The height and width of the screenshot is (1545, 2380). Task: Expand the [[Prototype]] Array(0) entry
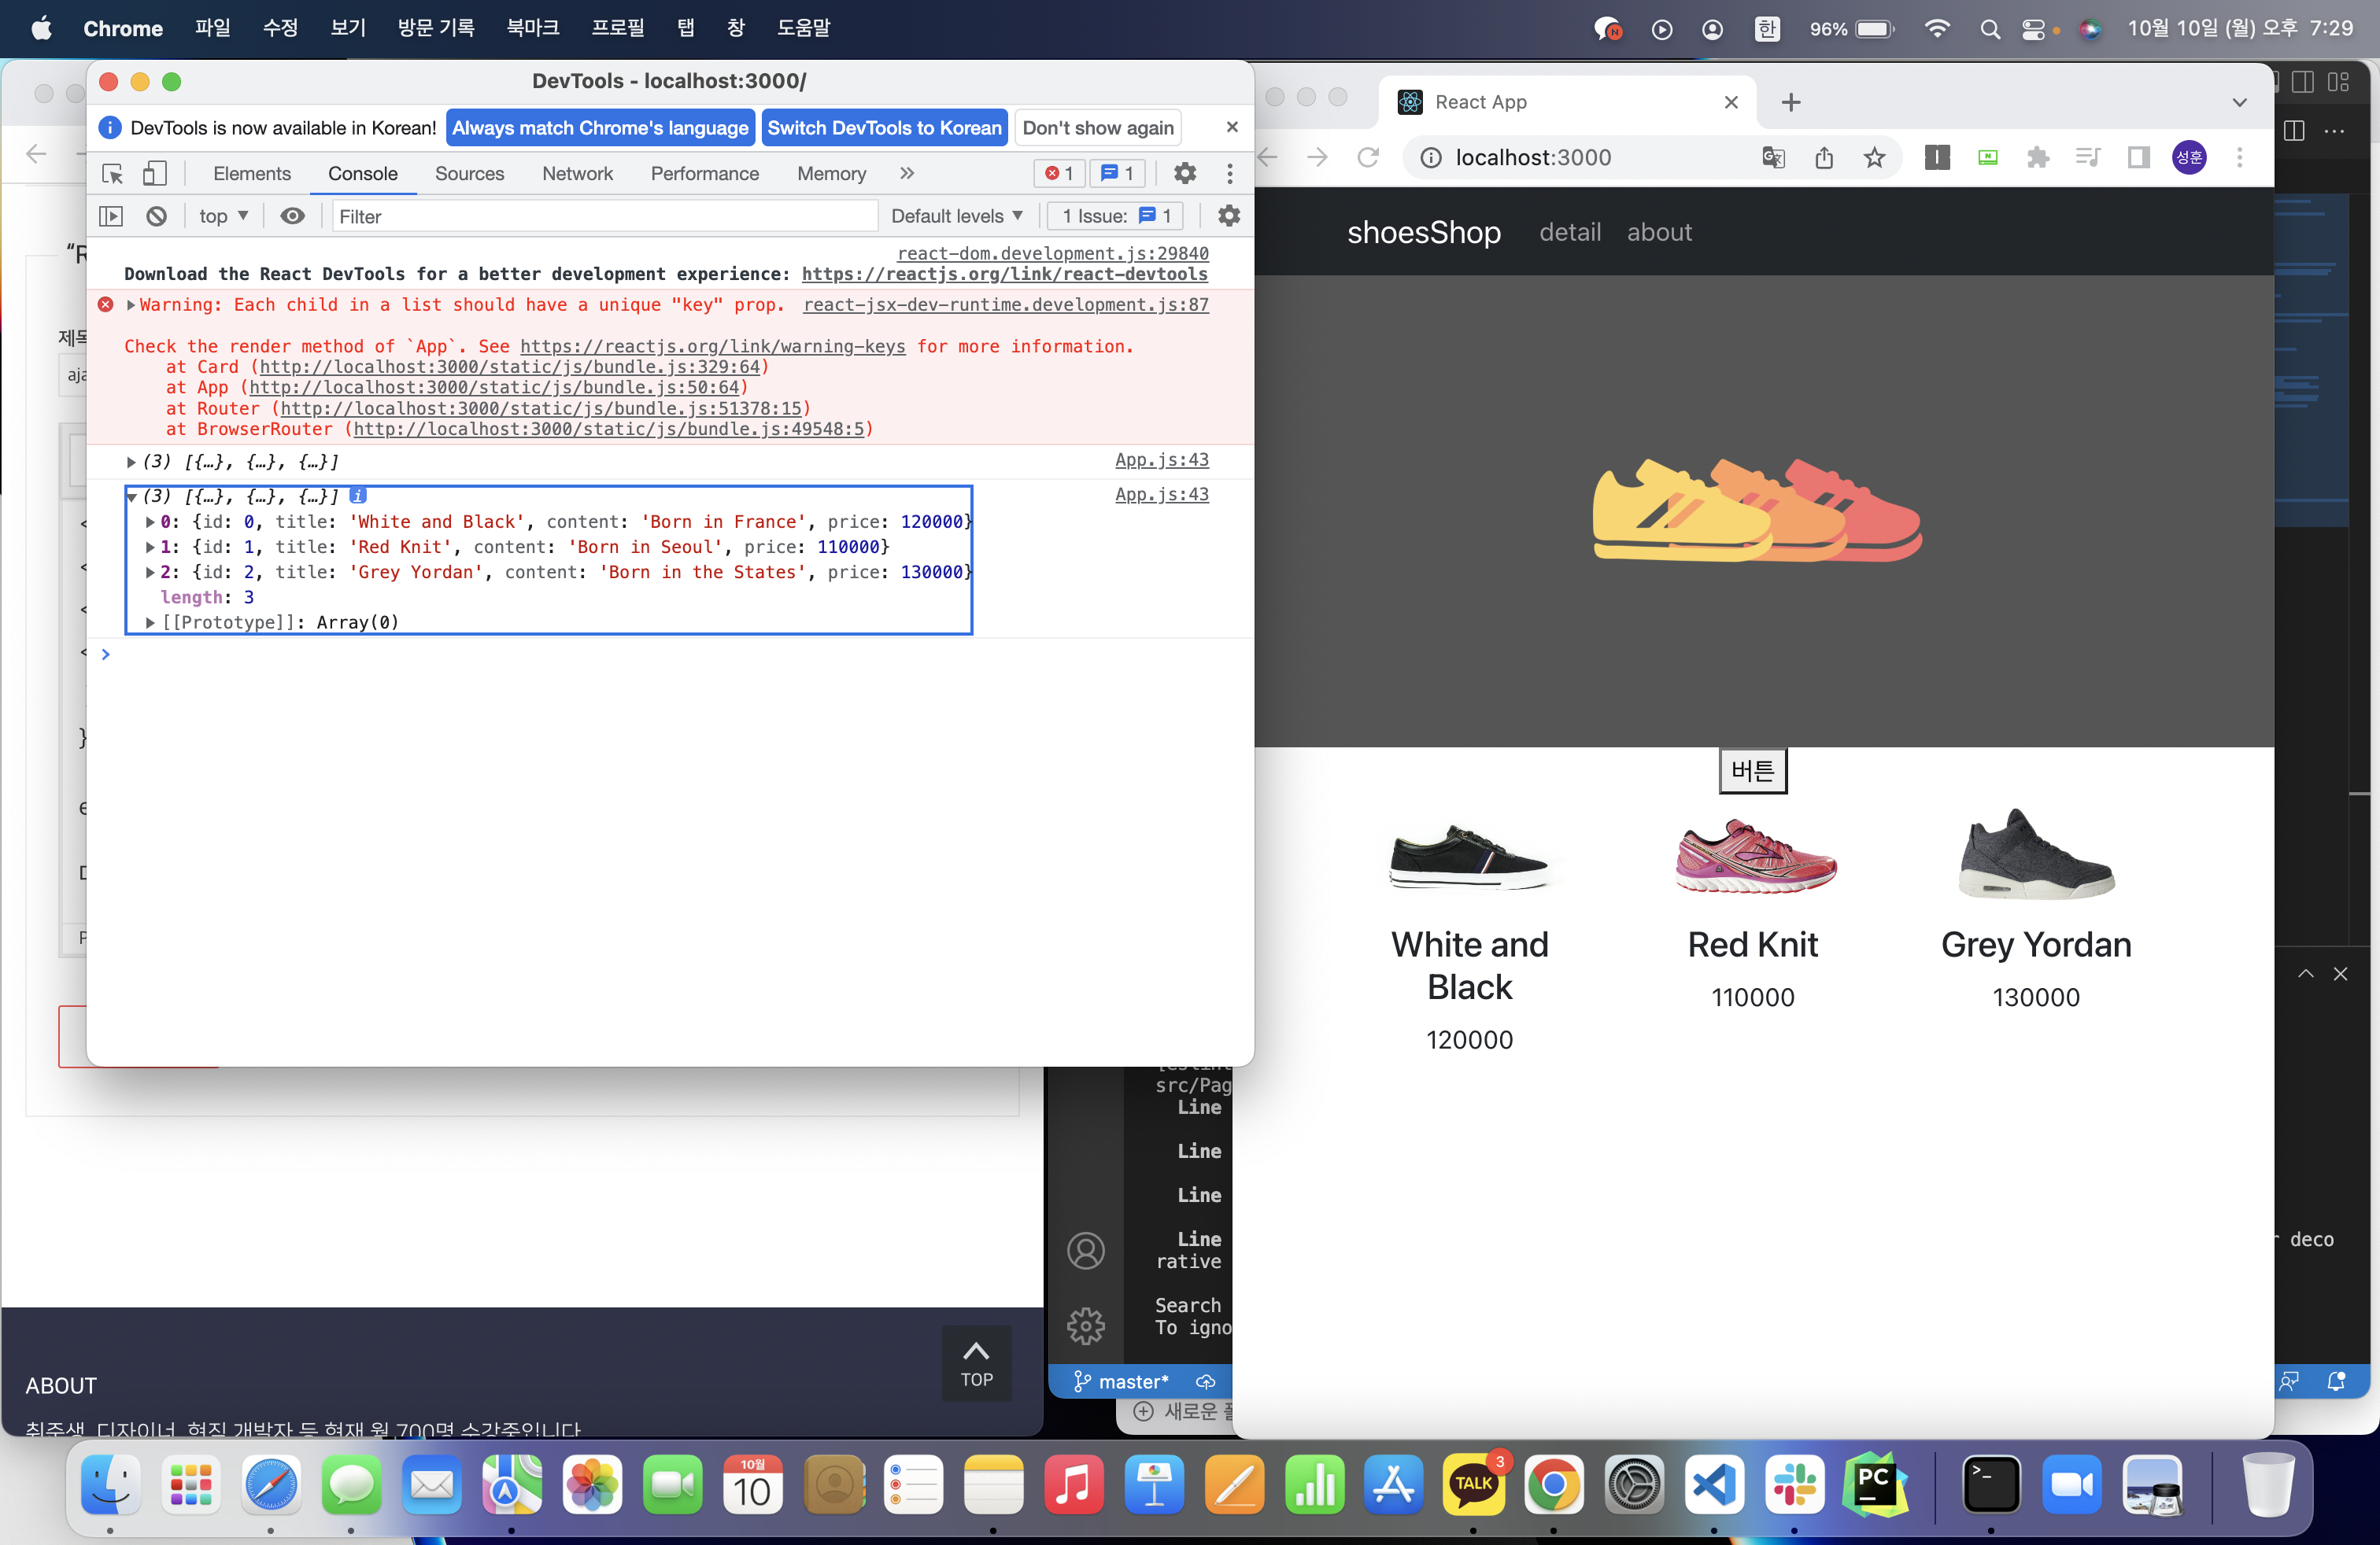point(150,622)
